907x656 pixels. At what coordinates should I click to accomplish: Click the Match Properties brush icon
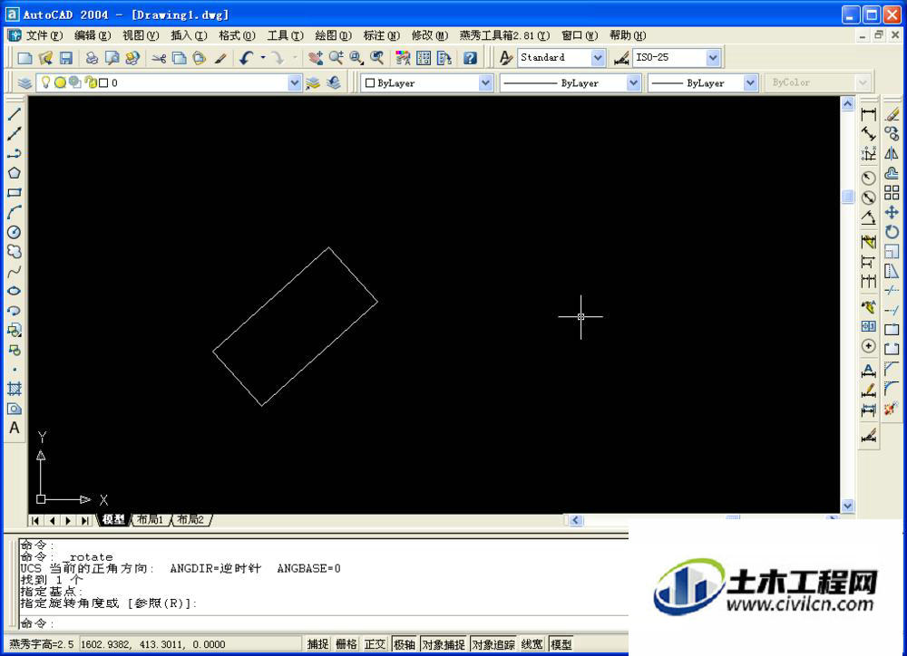tap(219, 58)
